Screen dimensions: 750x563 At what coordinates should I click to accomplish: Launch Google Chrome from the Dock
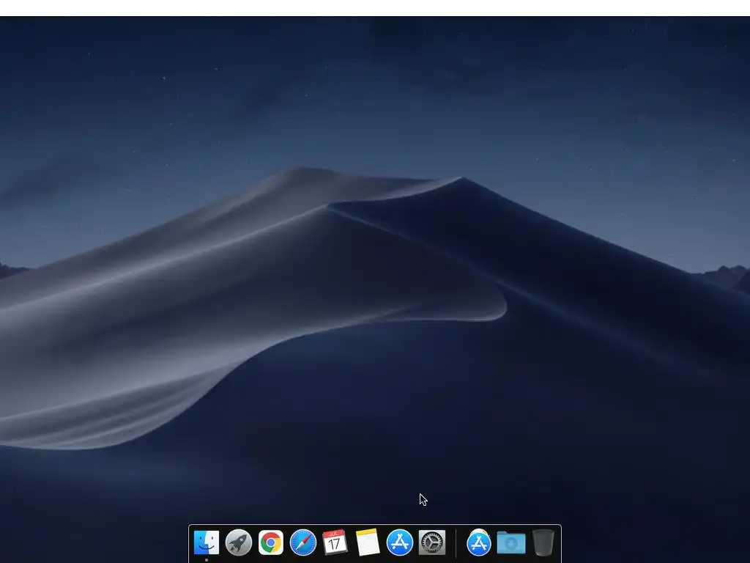point(271,542)
